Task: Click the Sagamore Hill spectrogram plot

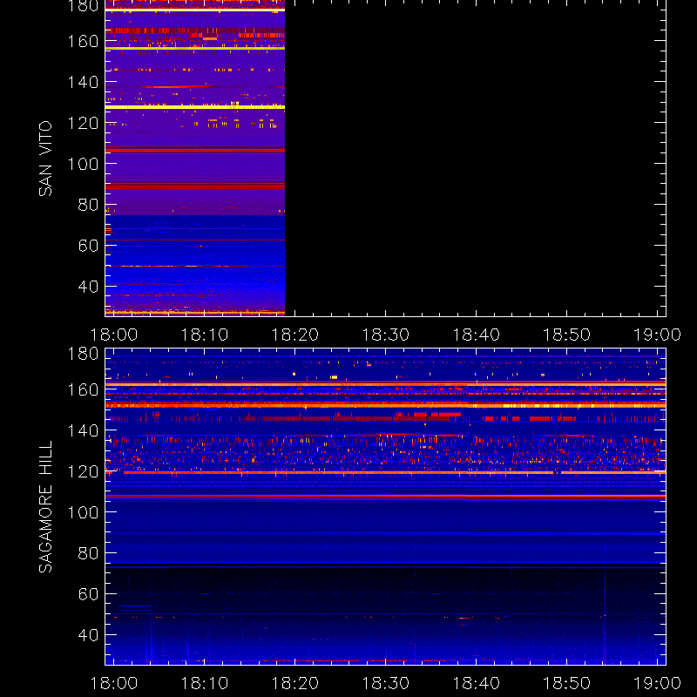Action: [385, 507]
